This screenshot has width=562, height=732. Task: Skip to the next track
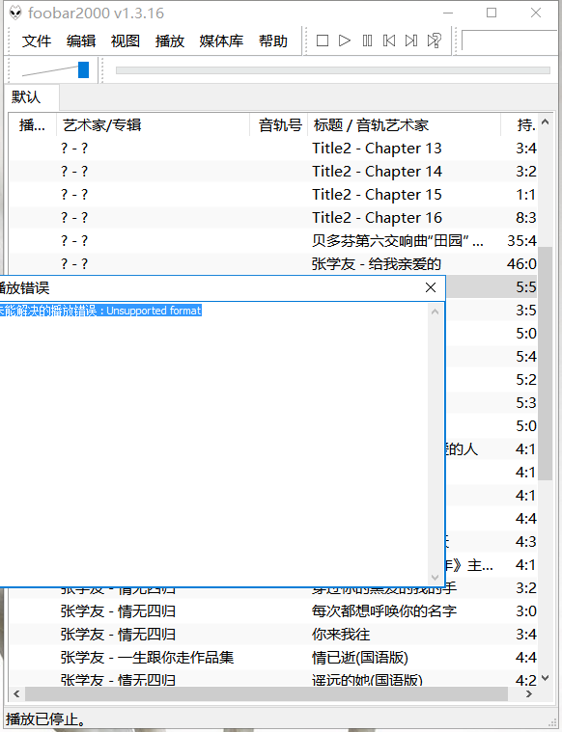[411, 41]
